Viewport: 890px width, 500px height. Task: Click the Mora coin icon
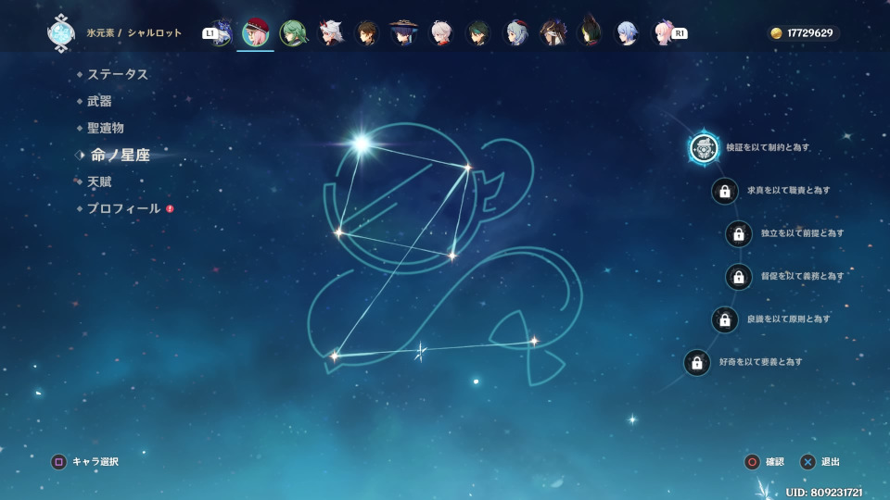[776, 33]
